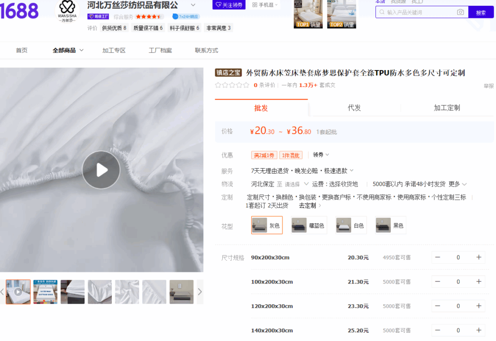
Task: Click the 搜索 search button
Action: click(x=480, y=13)
